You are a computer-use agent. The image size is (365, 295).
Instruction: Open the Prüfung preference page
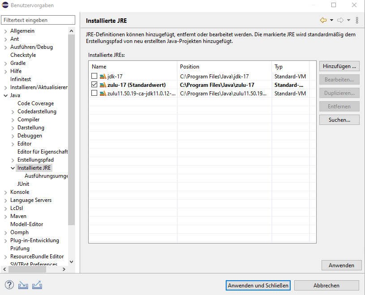click(20, 248)
